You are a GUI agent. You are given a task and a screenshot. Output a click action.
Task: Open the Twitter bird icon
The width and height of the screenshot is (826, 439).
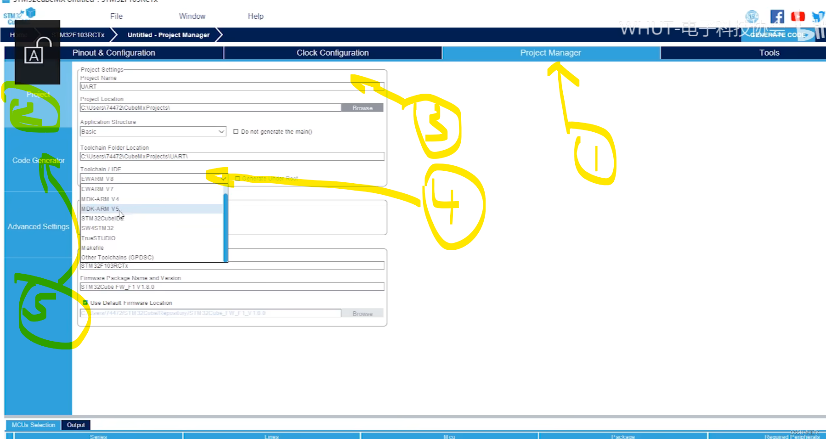tap(818, 17)
